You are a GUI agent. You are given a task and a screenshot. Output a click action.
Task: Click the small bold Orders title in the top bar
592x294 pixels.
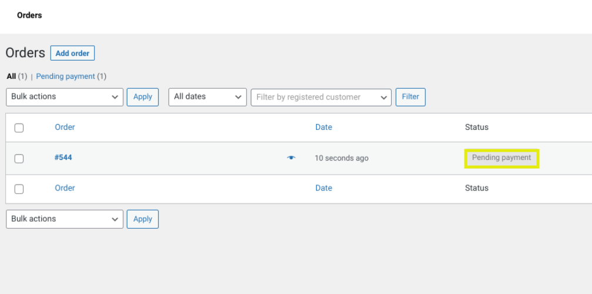tap(29, 15)
